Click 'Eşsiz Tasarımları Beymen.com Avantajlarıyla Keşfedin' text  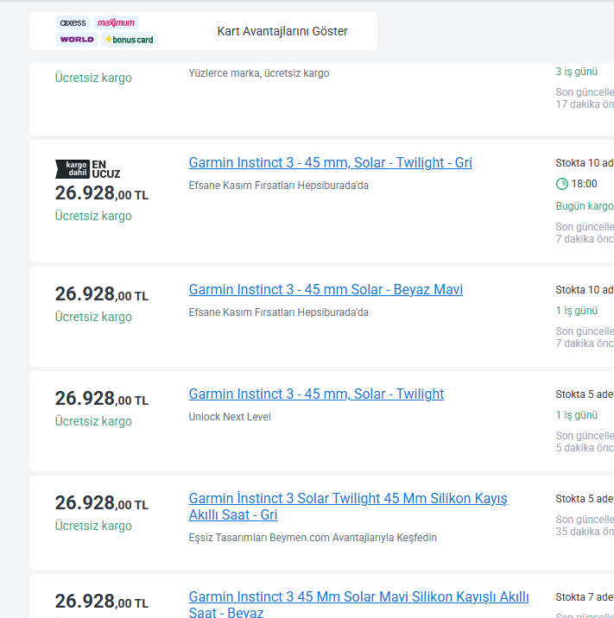tap(313, 538)
